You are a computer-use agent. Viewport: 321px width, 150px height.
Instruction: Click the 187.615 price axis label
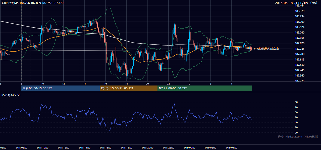[300, 59]
